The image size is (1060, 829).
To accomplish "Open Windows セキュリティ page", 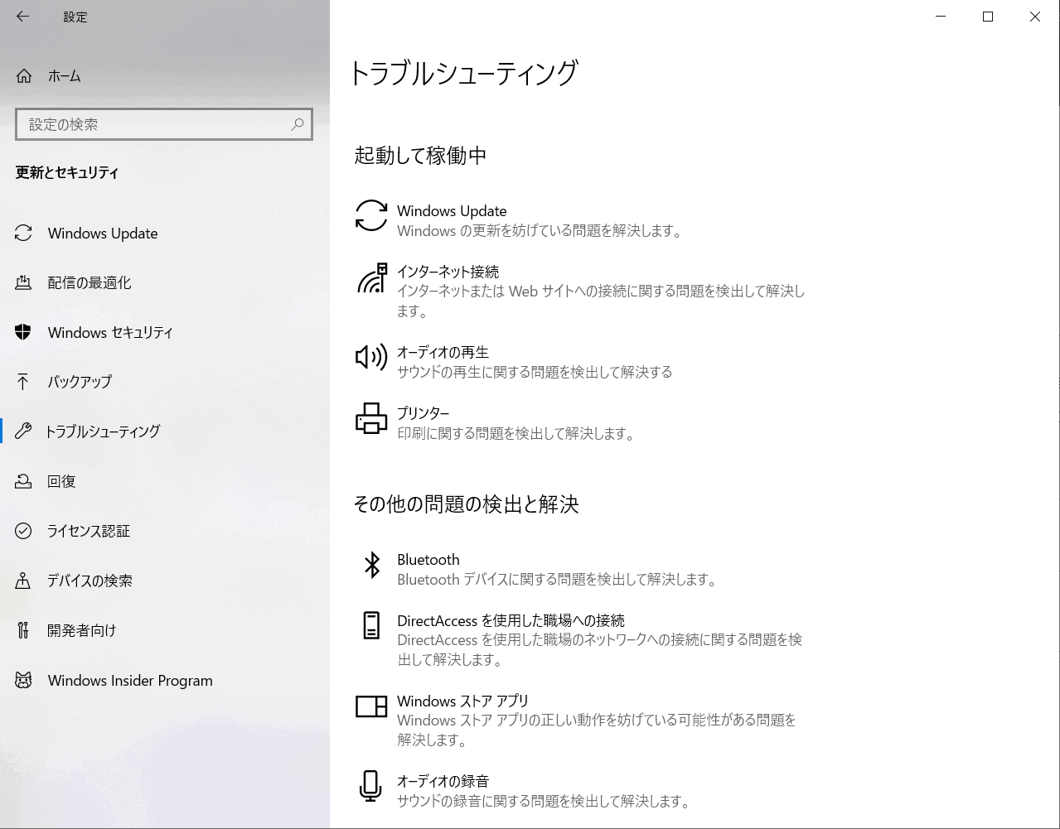I will [x=165, y=332].
